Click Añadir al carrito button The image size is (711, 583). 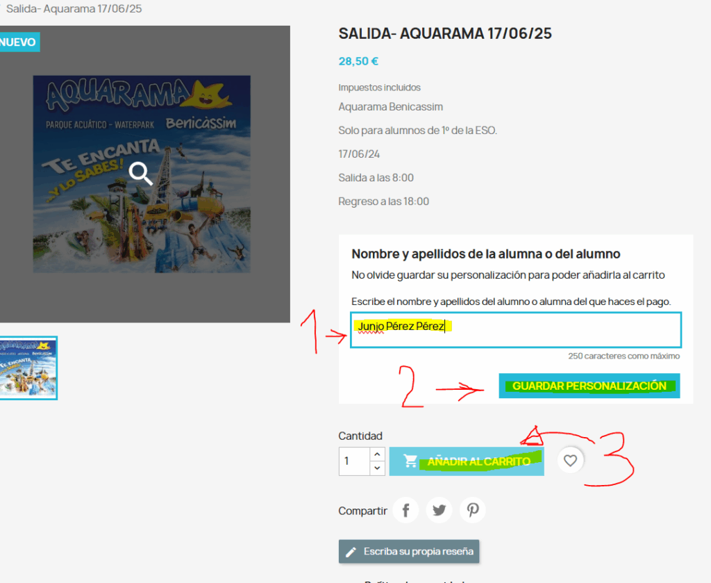pyautogui.click(x=467, y=461)
